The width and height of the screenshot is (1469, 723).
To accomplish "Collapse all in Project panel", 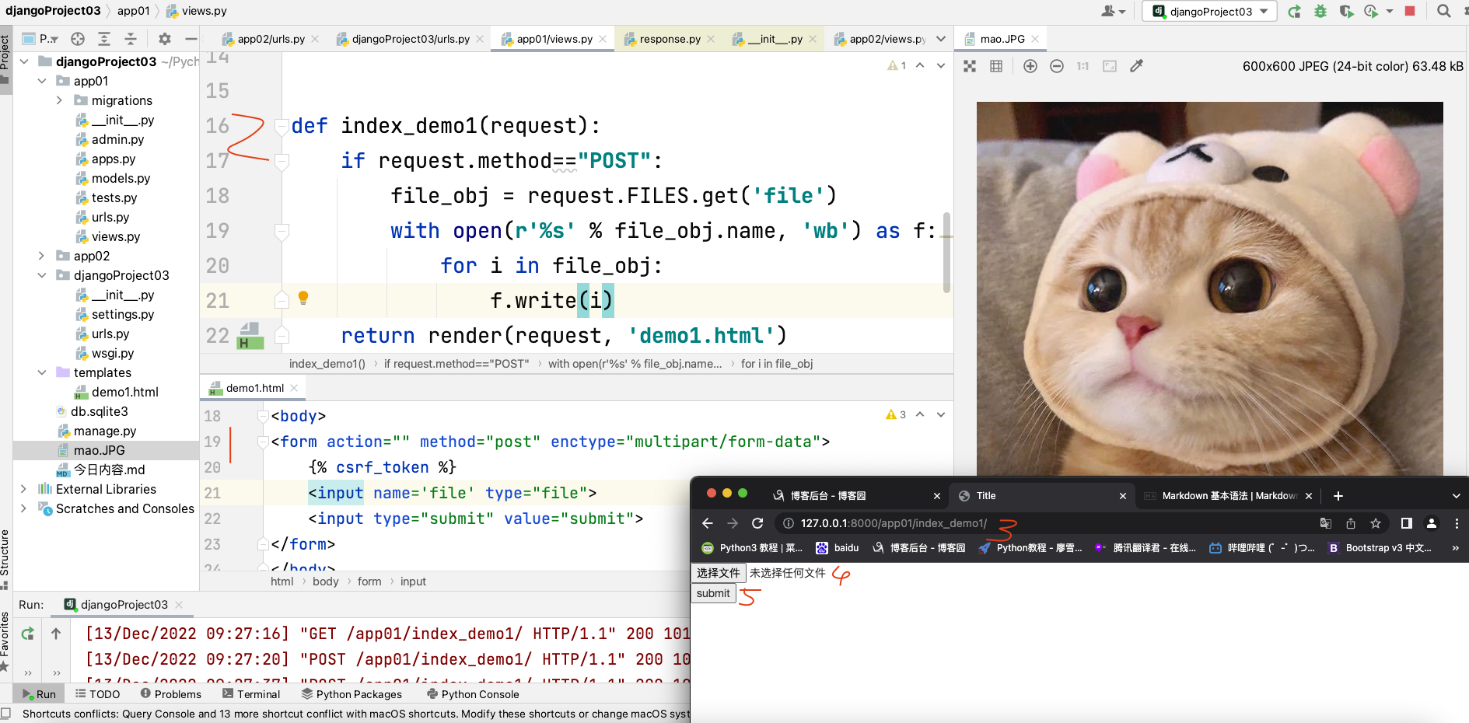I will pyautogui.click(x=131, y=39).
